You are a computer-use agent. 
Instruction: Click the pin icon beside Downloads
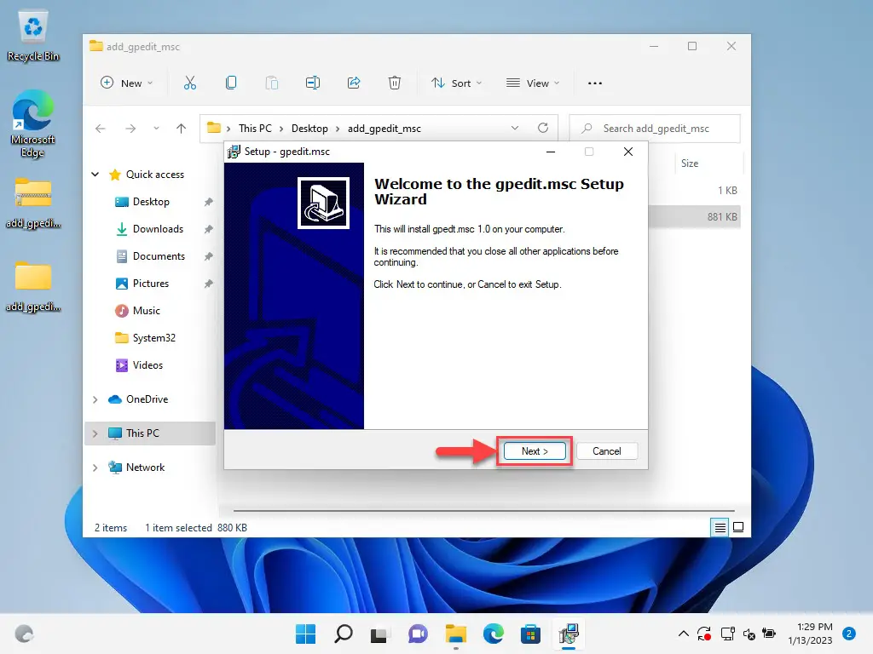208,229
